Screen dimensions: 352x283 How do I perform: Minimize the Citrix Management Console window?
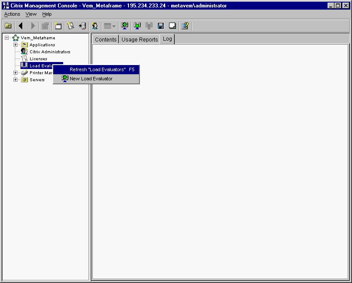[x=331, y=6]
